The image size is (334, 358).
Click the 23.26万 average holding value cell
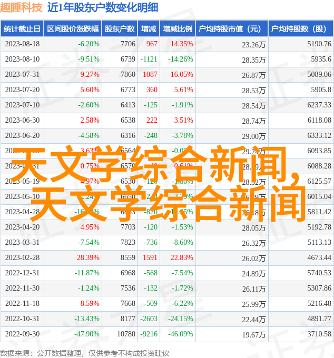(254, 45)
